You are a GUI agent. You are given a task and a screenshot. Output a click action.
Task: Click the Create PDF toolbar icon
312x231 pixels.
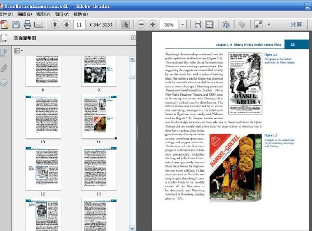[x=4, y=24]
